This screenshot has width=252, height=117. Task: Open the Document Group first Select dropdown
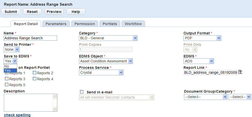tap(206, 97)
